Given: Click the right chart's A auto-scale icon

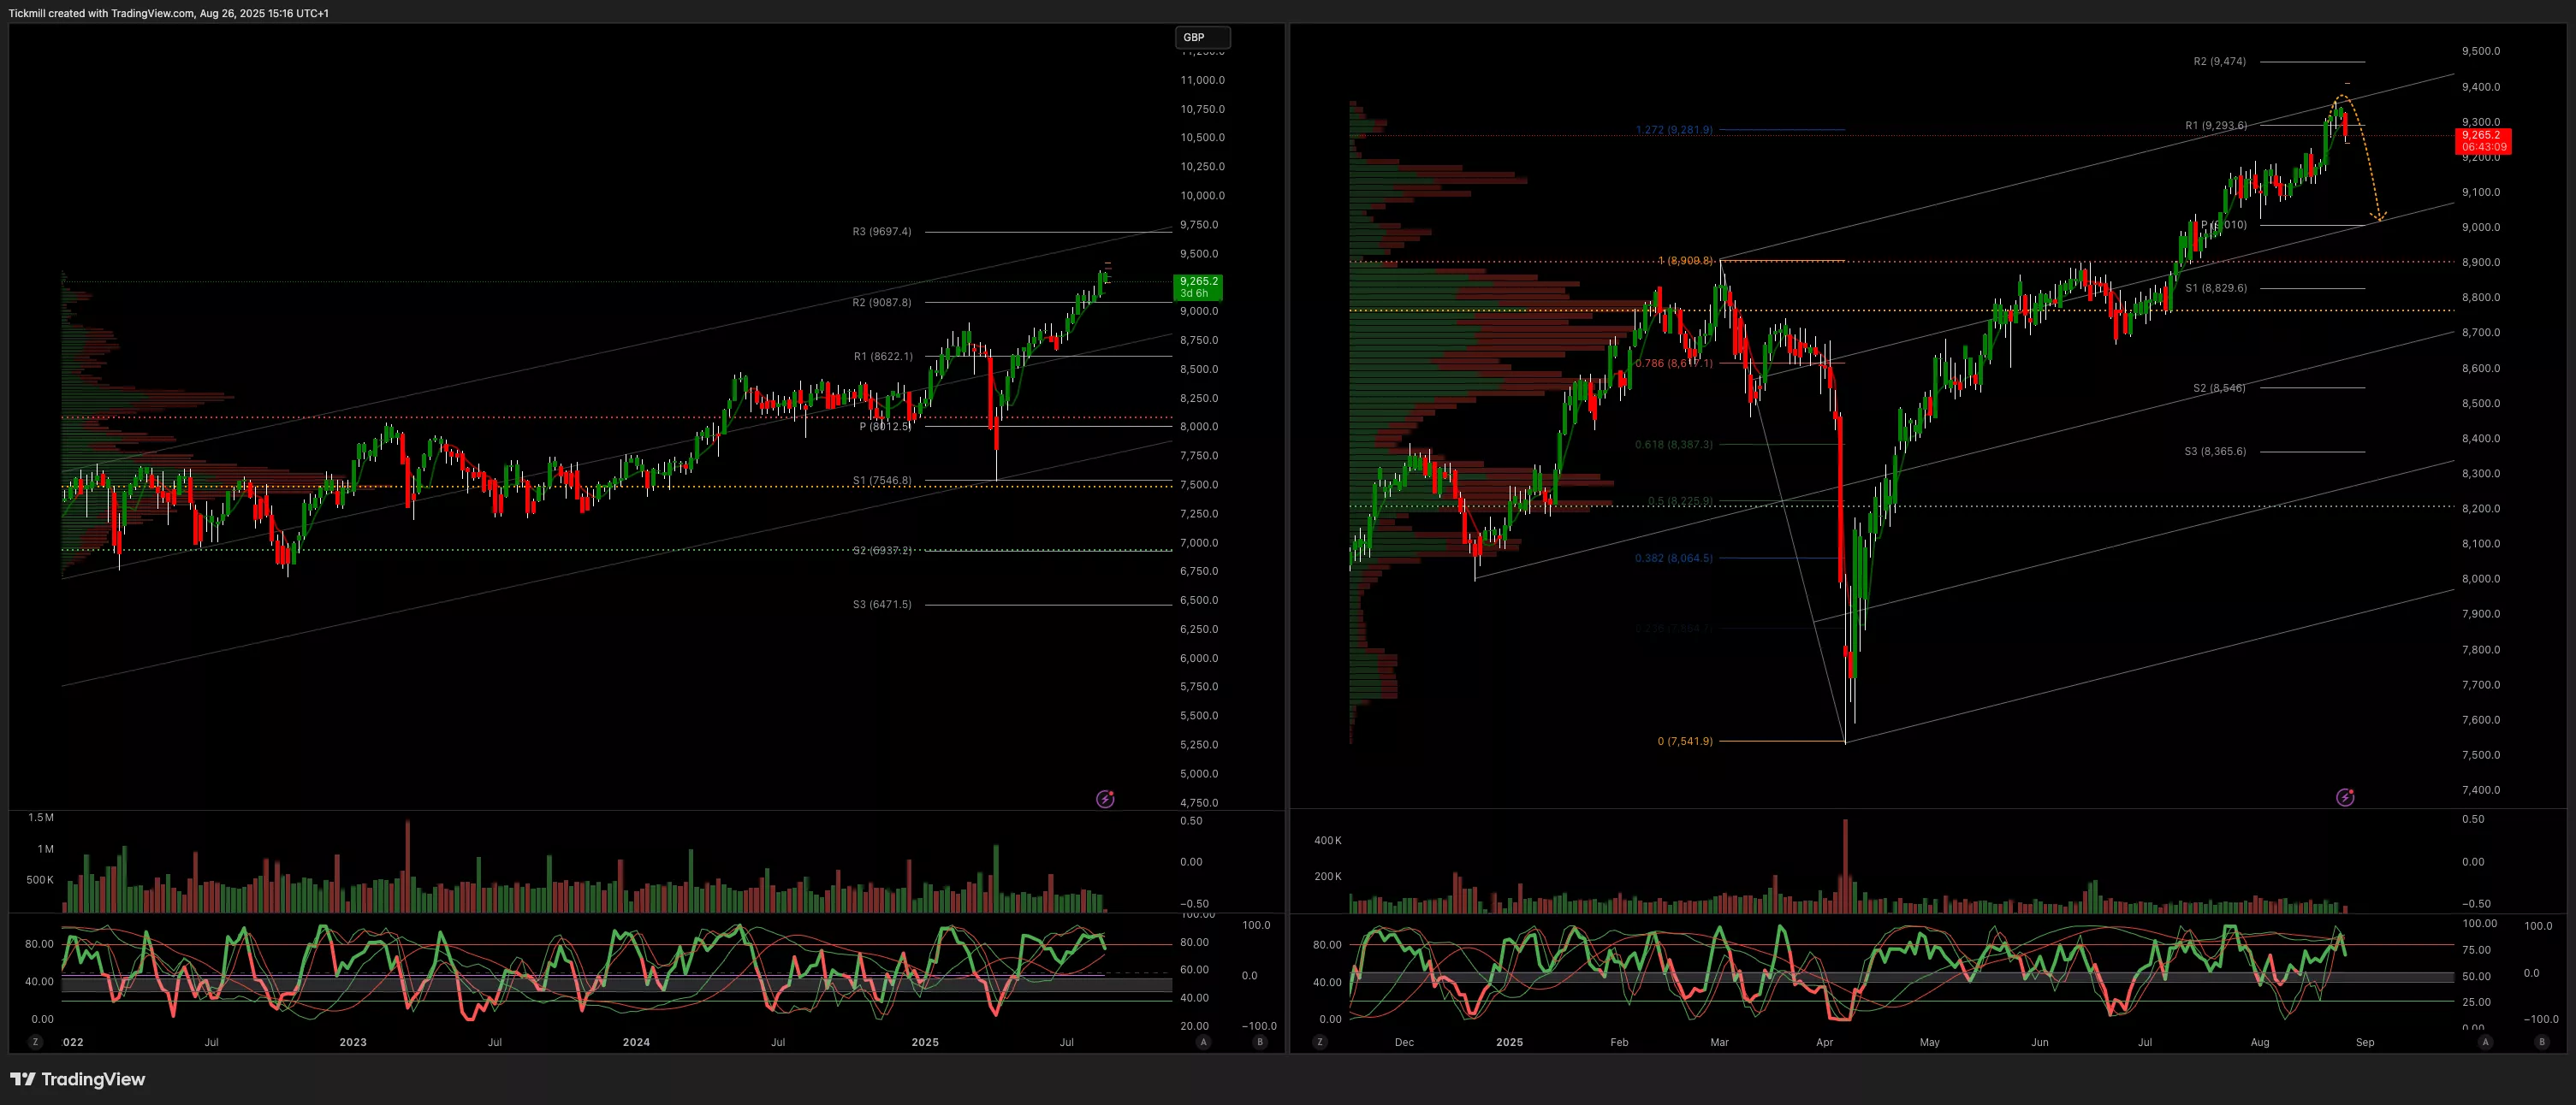Looking at the screenshot, I should point(2485,1042).
